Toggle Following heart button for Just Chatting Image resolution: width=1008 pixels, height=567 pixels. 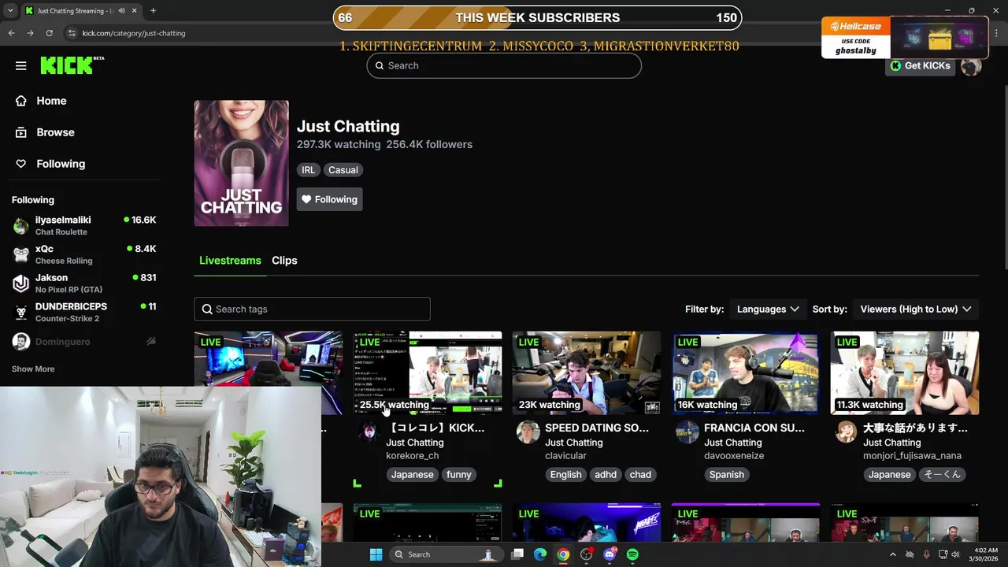[329, 199]
